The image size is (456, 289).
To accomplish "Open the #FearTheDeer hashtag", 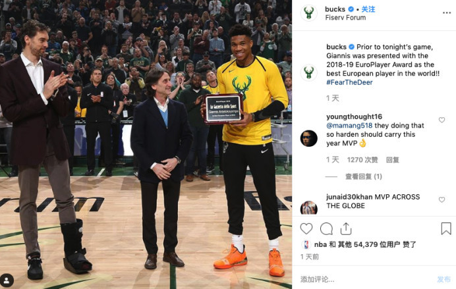I will click(x=349, y=82).
